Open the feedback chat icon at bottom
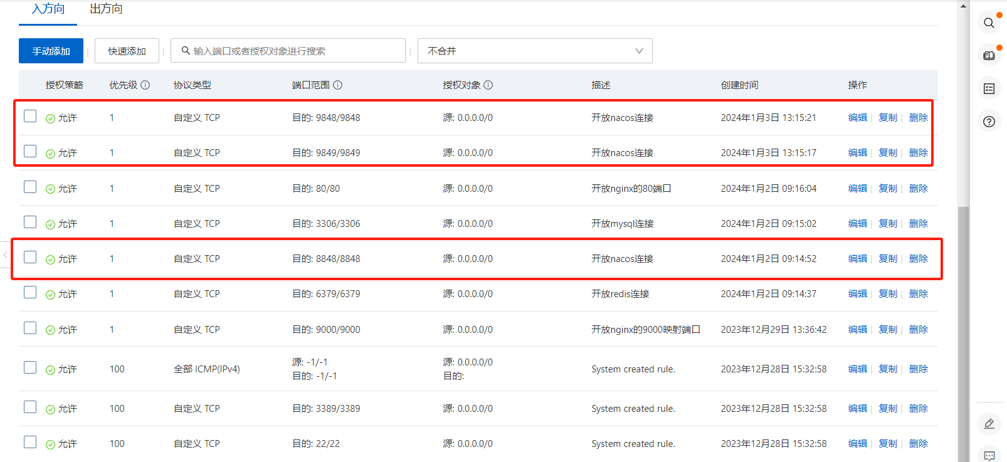Screen dimensions: 1007x462 989,455
